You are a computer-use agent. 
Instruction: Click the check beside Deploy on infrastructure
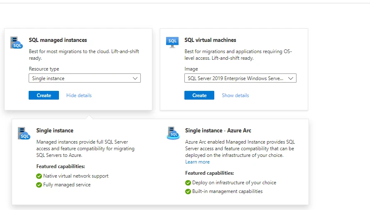click(x=188, y=183)
